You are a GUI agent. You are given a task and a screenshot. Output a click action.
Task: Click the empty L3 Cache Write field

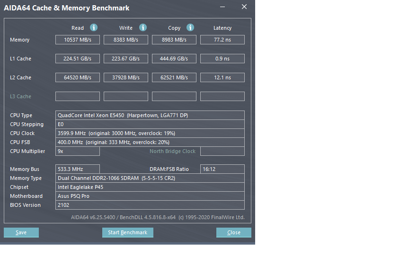(x=126, y=96)
